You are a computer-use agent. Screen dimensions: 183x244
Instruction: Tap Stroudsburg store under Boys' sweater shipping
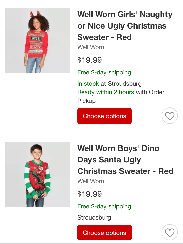(x=94, y=218)
